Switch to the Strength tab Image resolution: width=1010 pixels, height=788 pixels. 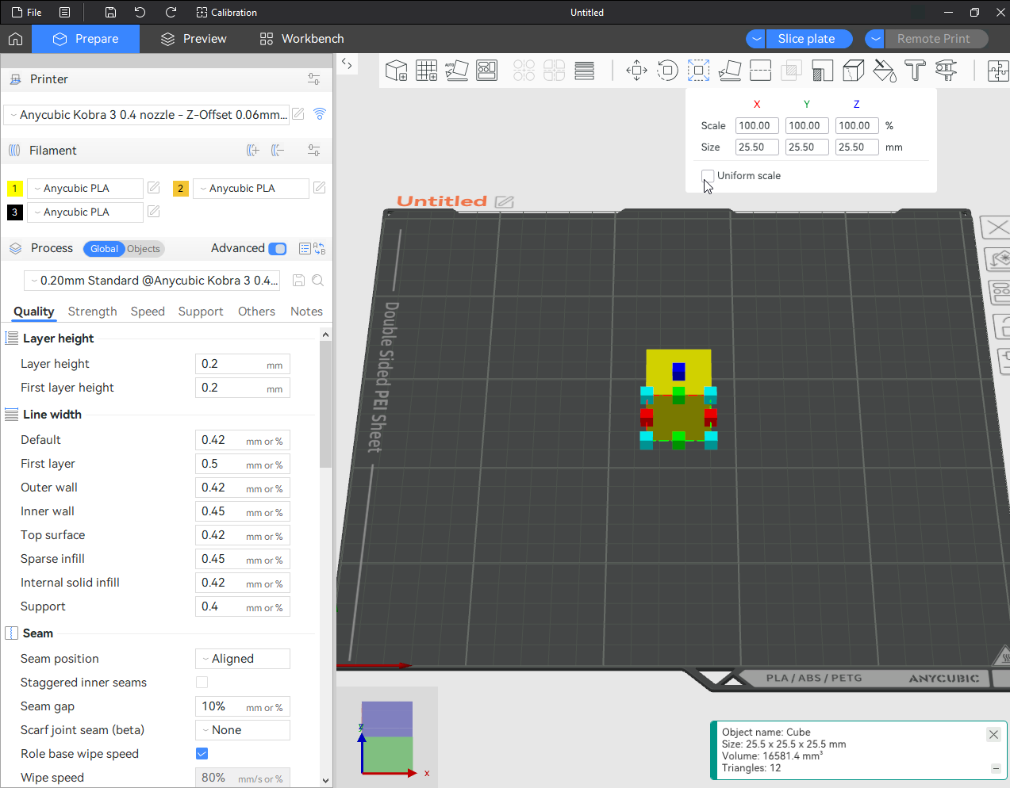click(x=92, y=312)
